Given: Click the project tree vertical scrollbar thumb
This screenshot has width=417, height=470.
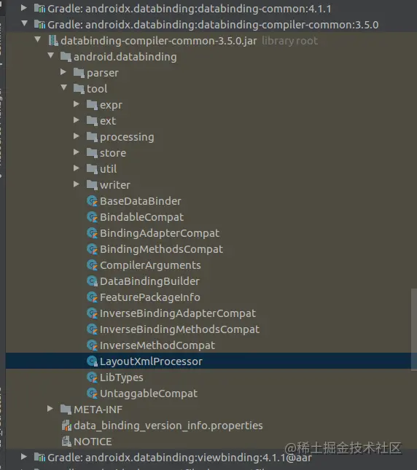Looking at the screenshot, I should coord(414,329).
